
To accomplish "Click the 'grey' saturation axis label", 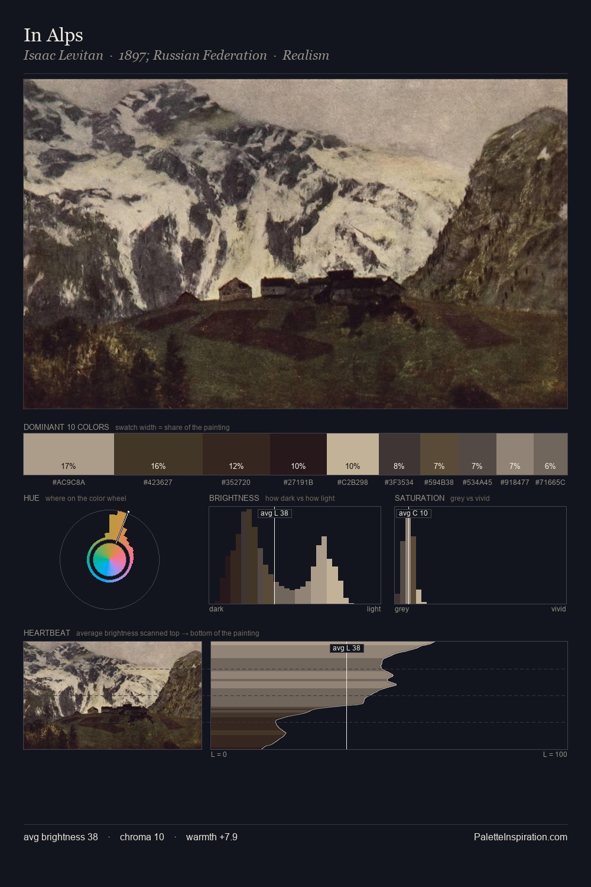I will (x=402, y=609).
